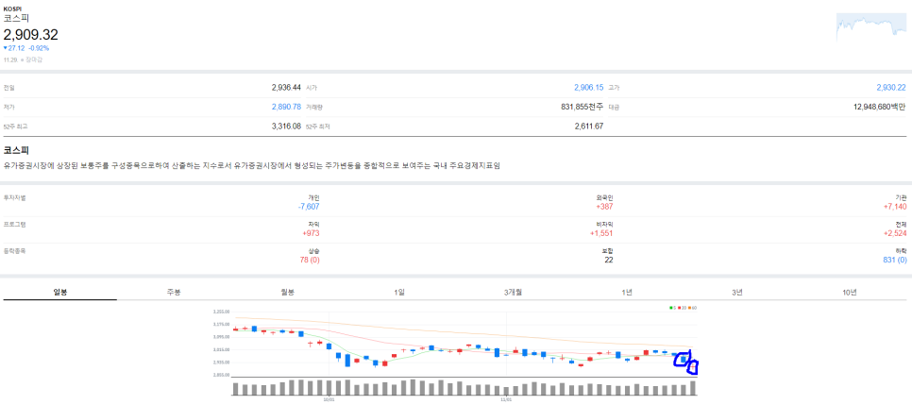Click the 전체 program total +2,524
Image resolution: width=912 pixels, height=405 pixels.
(x=895, y=233)
